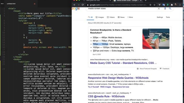Screen dimensions: 184x103
Task: Open 'CSS @media Rule - W3Schools' result
Action: (106, 96)
